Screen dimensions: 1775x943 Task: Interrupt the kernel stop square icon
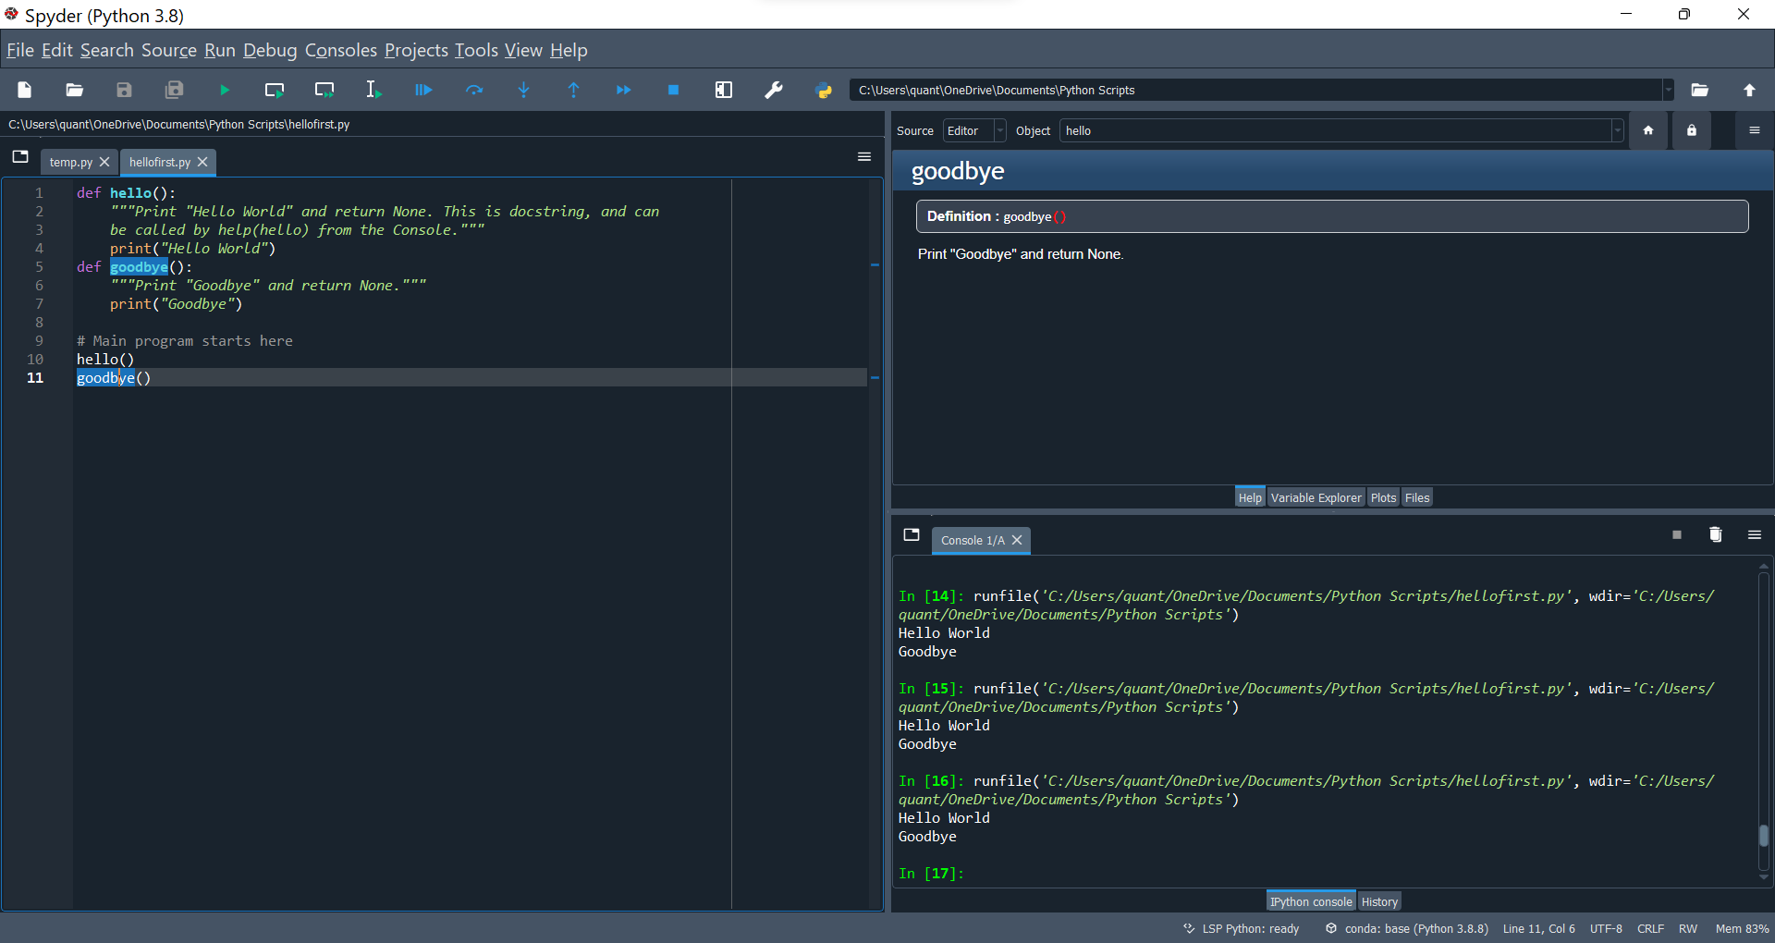pos(1677,534)
